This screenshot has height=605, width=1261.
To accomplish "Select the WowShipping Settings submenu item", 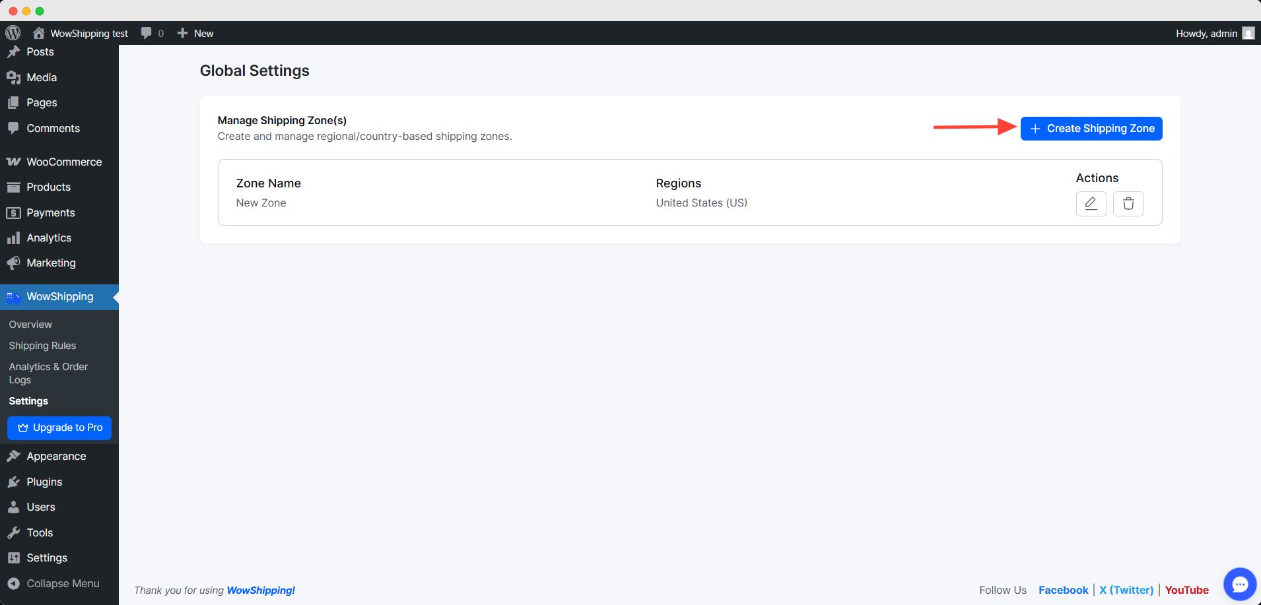I will pyautogui.click(x=28, y=401).
